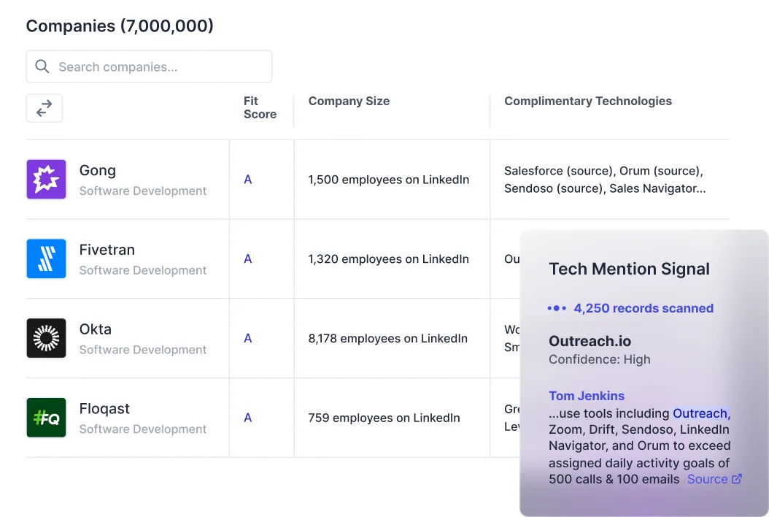This screenshot has height=517, width=769.
Task: Click Software Development under Gong
Action: tap(143, 191)
